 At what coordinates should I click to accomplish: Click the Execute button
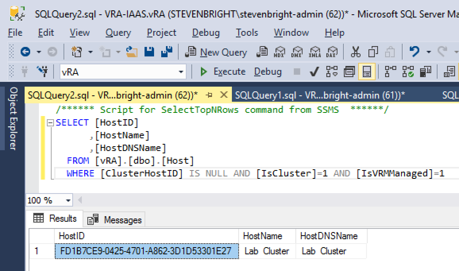[x=223, y=72]
